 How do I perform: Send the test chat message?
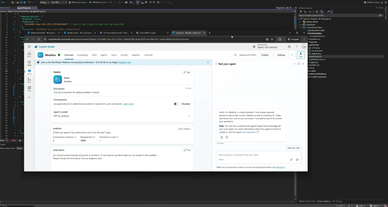(x=297, y=160)
